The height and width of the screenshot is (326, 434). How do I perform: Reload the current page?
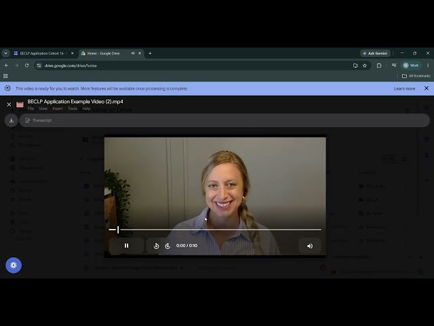[x=27, y=65]
